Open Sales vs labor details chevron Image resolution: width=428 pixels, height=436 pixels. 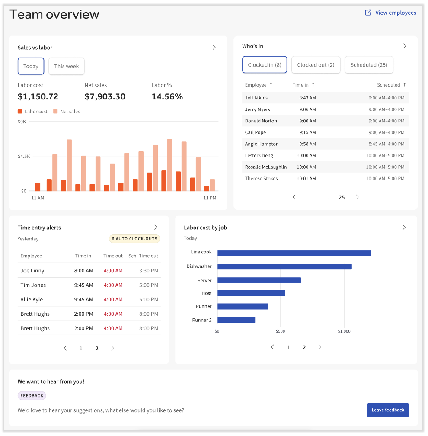pos(214,48)
